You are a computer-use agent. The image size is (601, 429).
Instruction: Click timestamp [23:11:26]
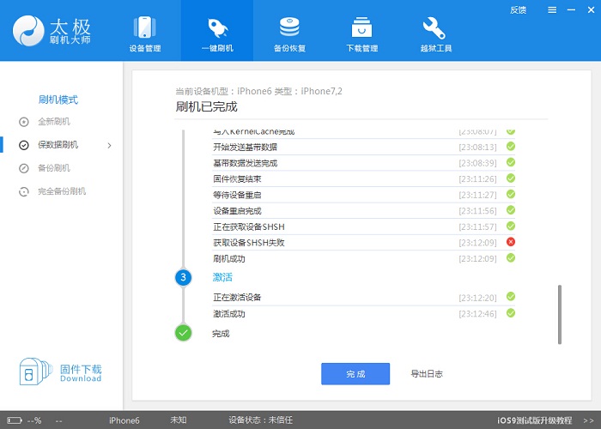[x=477, y=178]
